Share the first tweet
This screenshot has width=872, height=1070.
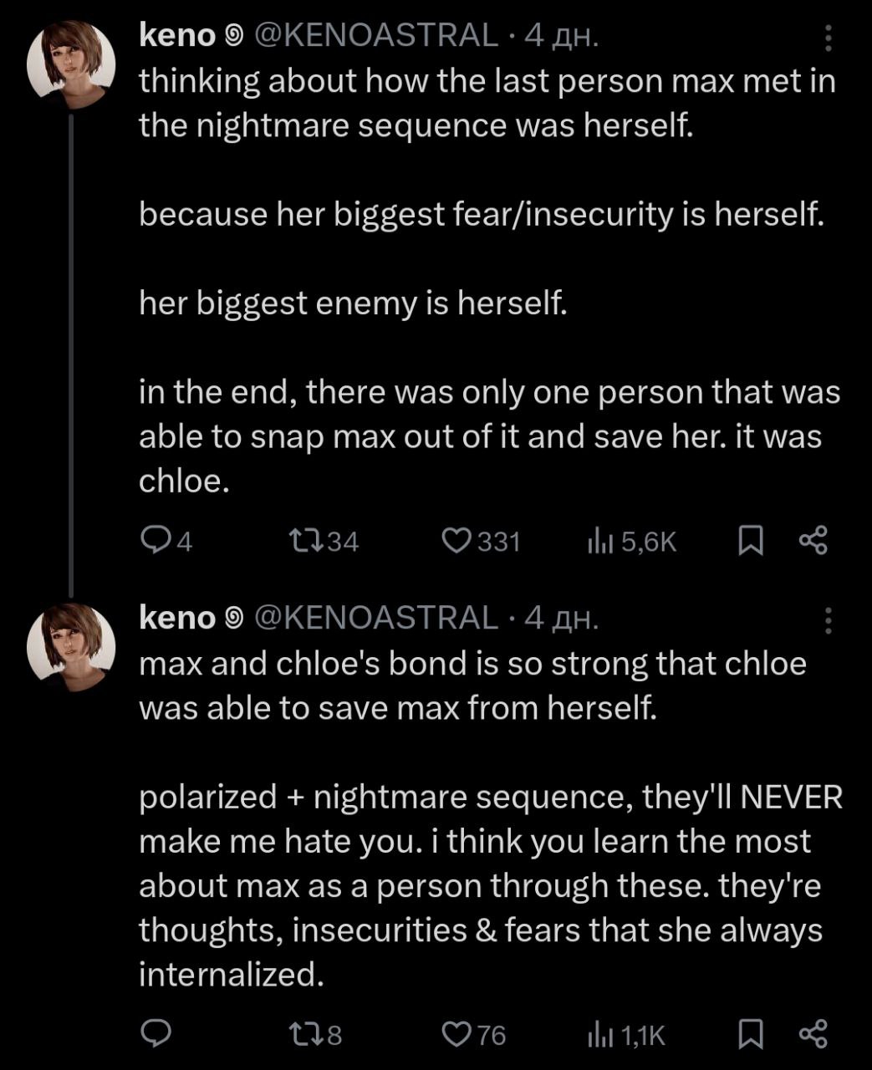coord(813,541)
